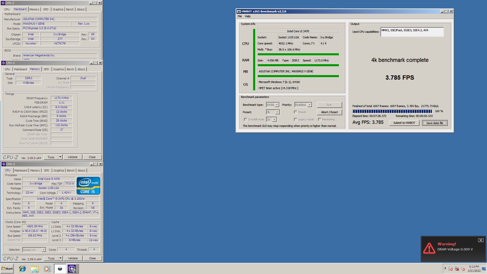Click the MAXIMUS V GENE model field

[x=46, y=24]
